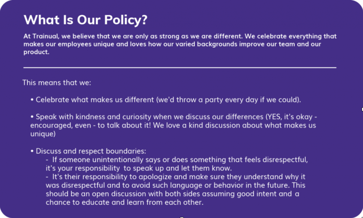This screenshot has height=218, width=363.
Task: Click the intro paragraph beginning "At Trainual"
Action: pyautogui.click(x=180, y=44)
